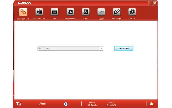The width and height of the screenshot is (172, 108).
Task: Click the signal strength antenna icon
Action: (19, 104)
